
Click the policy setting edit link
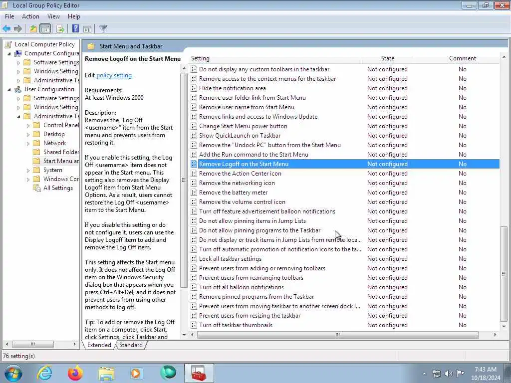click(x=114, y=75)
